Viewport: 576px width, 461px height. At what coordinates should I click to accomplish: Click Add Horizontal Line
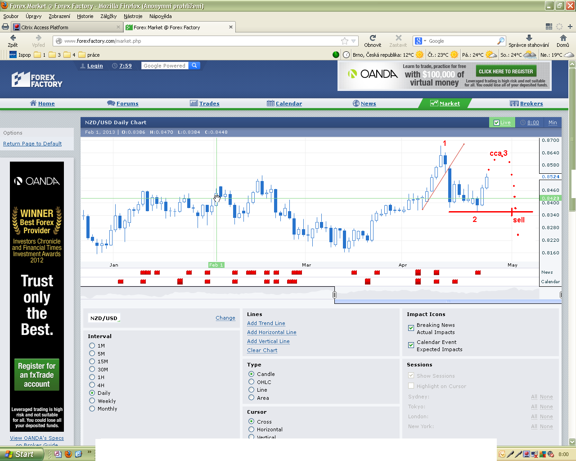[272, 332]
